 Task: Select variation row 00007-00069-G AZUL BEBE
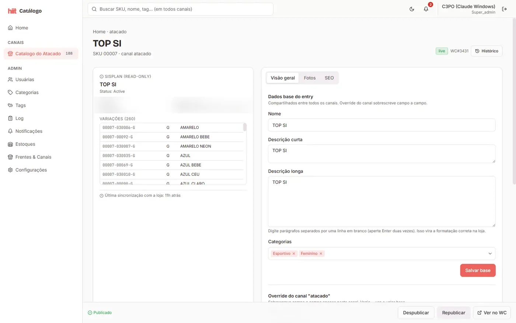pyautogui.click(x=172, y=165)
